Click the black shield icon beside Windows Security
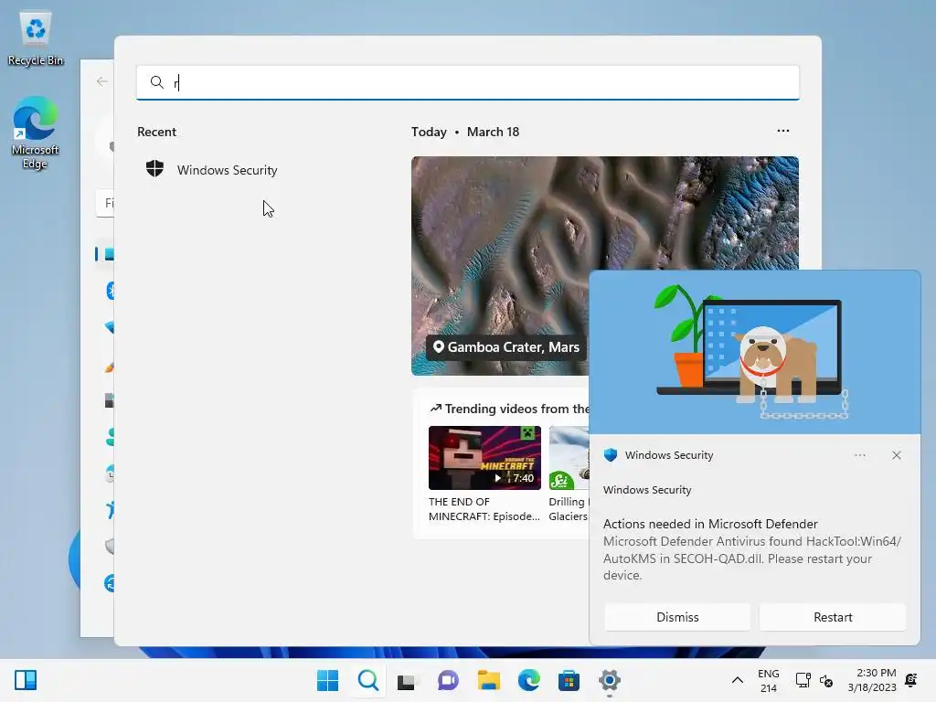This screenshot has height=702, width=936. 155,169
